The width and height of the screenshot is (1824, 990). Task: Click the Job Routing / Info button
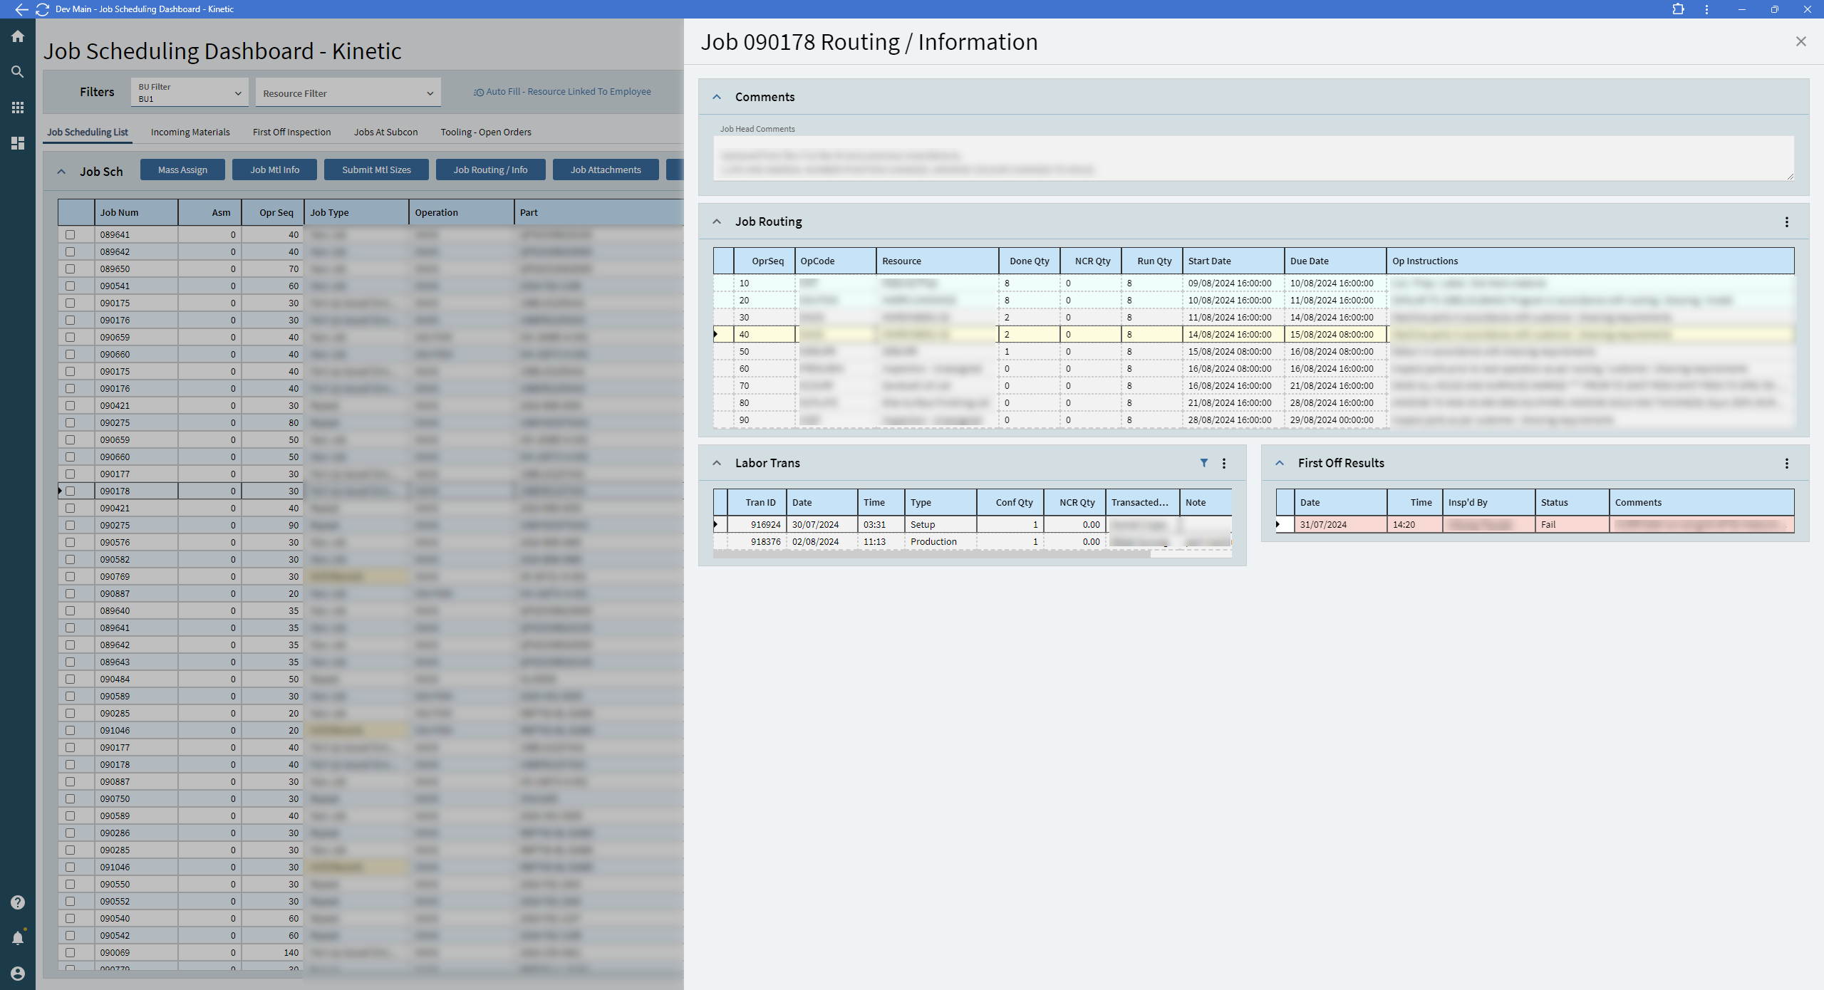(x=491, y=170)
